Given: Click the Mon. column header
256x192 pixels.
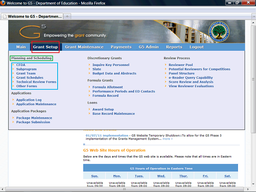Looking at the screenshot, I should pos(117,176).
